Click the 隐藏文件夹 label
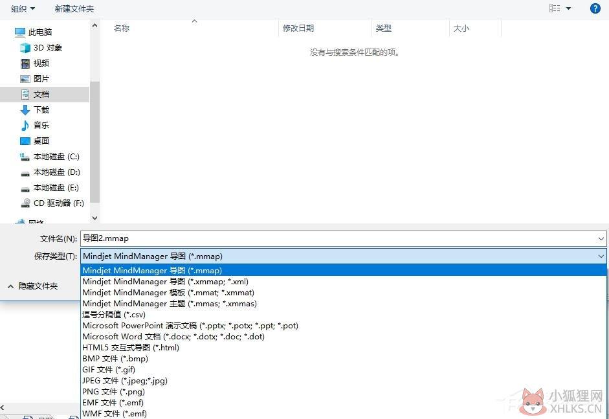Screen dimensions: 609x419 coord(38,286)
